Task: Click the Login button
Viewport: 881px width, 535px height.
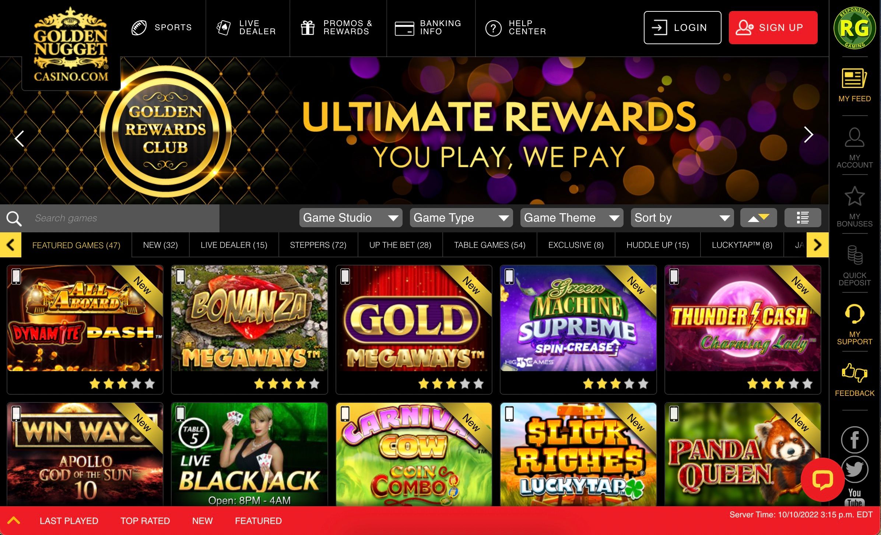Action: tap(682, 28)
